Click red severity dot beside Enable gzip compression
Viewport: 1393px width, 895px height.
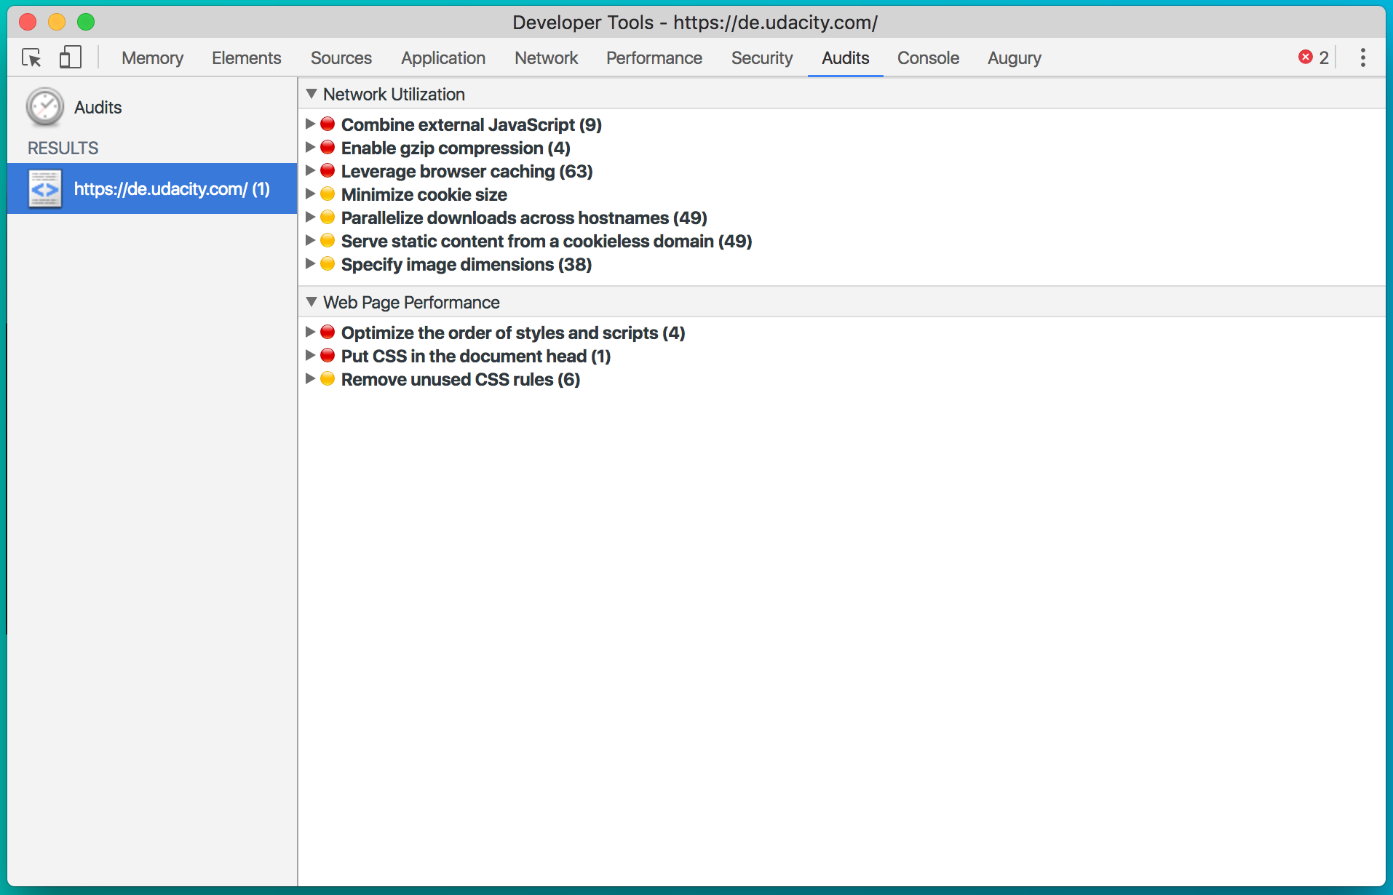tap(328, 148)
